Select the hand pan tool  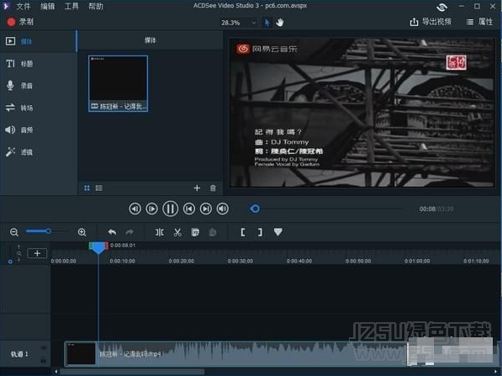tap(280, 23)
